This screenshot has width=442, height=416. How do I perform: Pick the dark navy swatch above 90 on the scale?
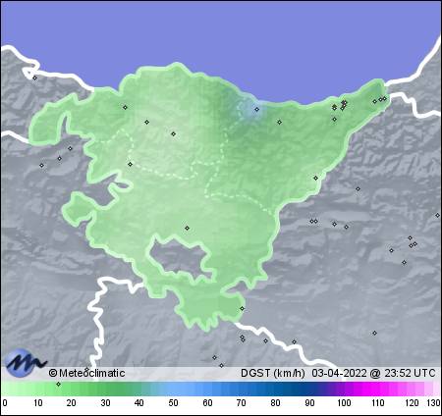click(x=309, y=390)
